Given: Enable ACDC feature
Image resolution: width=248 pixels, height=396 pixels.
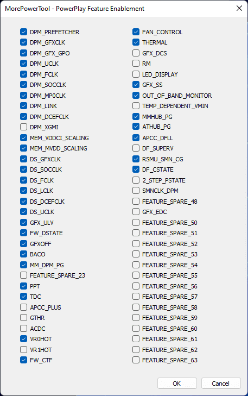Looking at the screenshot, I should (23, 329).
